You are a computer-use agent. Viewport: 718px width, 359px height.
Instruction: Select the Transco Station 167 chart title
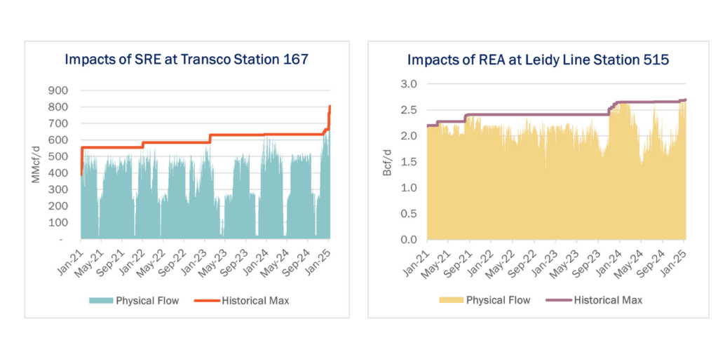187,60
